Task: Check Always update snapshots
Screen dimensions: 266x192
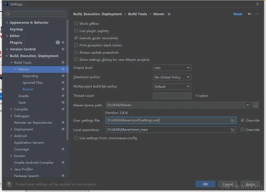Action: coord(76,52)
